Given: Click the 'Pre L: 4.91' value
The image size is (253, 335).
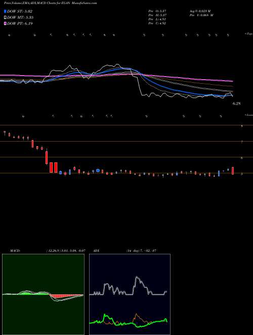Looking at the screenshot, I should pyautogui.click(x=157, y=19).
